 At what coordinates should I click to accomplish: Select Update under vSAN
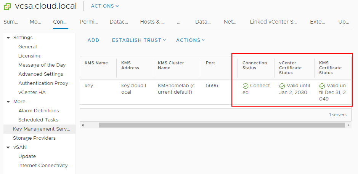click(27, 156)
